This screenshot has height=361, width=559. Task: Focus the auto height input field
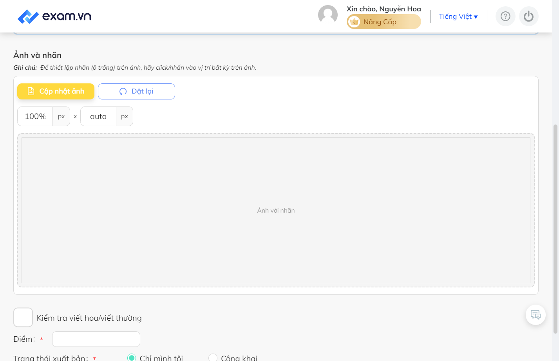98,116
